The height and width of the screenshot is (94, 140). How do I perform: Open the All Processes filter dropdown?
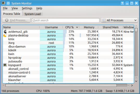(119, 20)
